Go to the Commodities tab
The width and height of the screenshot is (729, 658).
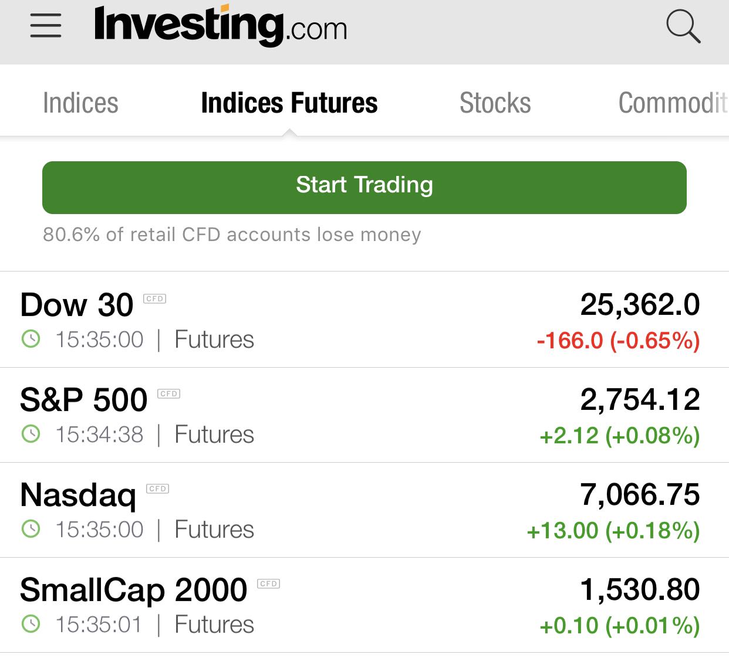pyautogui.click(x=673, y=103)
